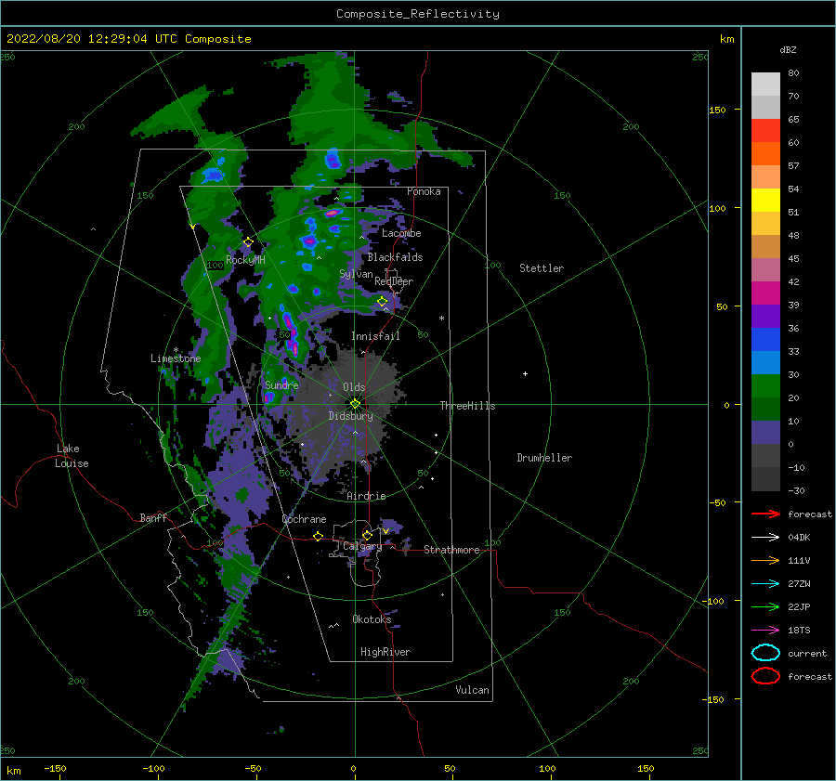
Task: Click the ThreeHills town label
Action: click(x=467, y=406)
